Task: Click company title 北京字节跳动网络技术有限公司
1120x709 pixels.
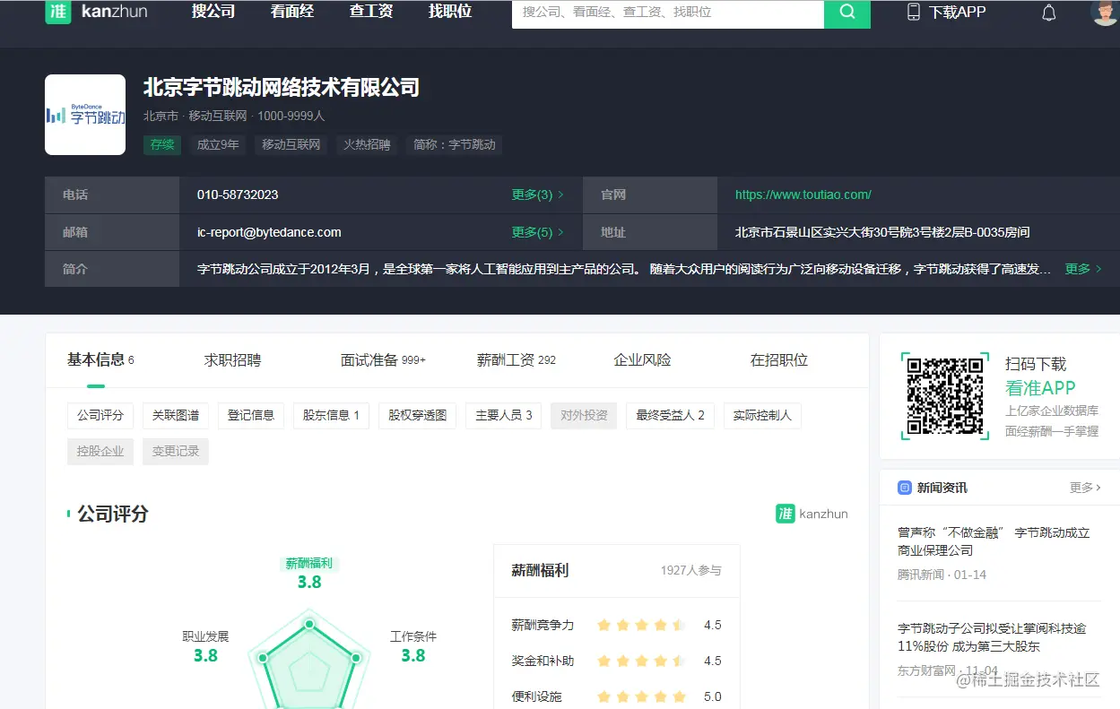Action: 282,88
